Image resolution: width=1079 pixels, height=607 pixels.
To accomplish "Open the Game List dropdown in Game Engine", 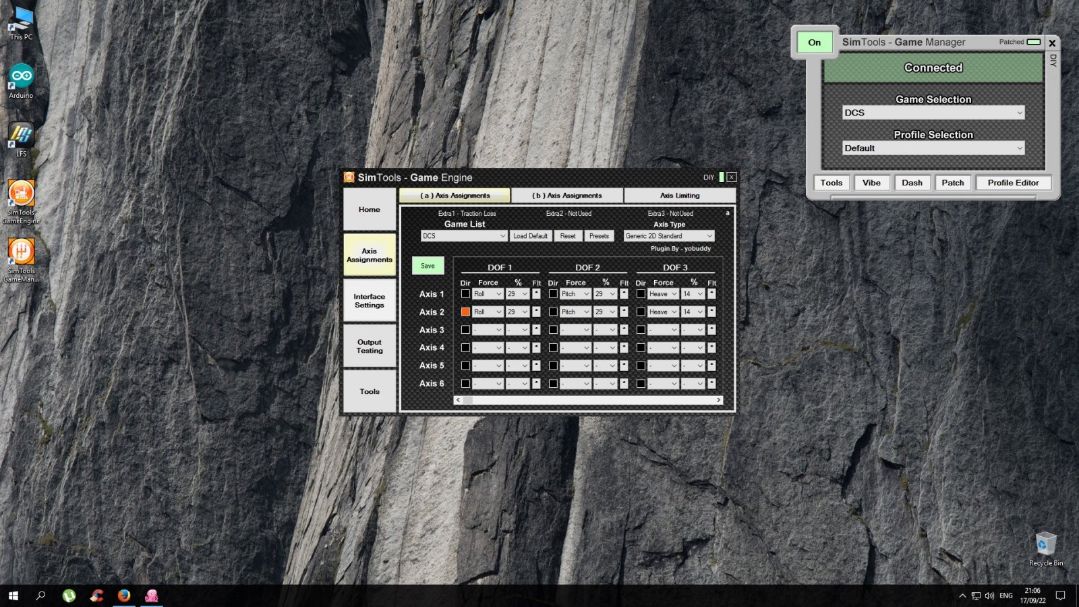I will tap(464, 236).
